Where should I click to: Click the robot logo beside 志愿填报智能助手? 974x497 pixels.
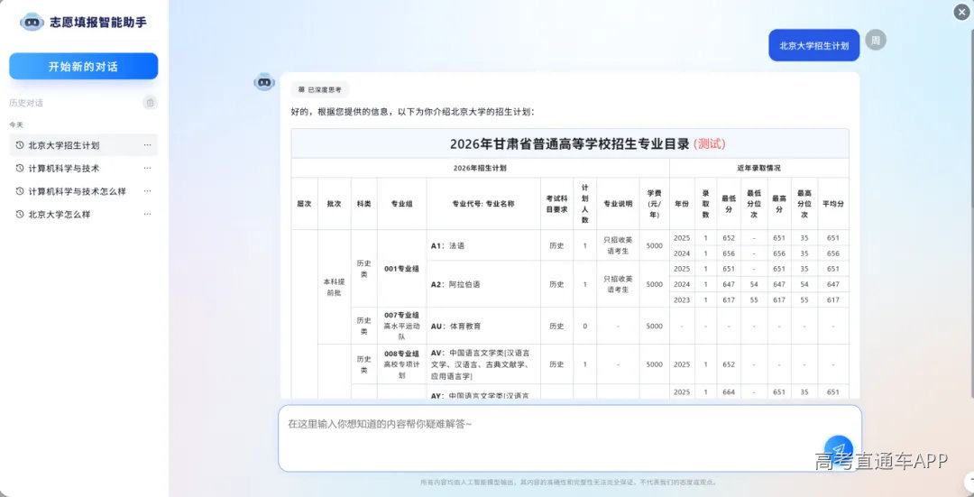32,23
